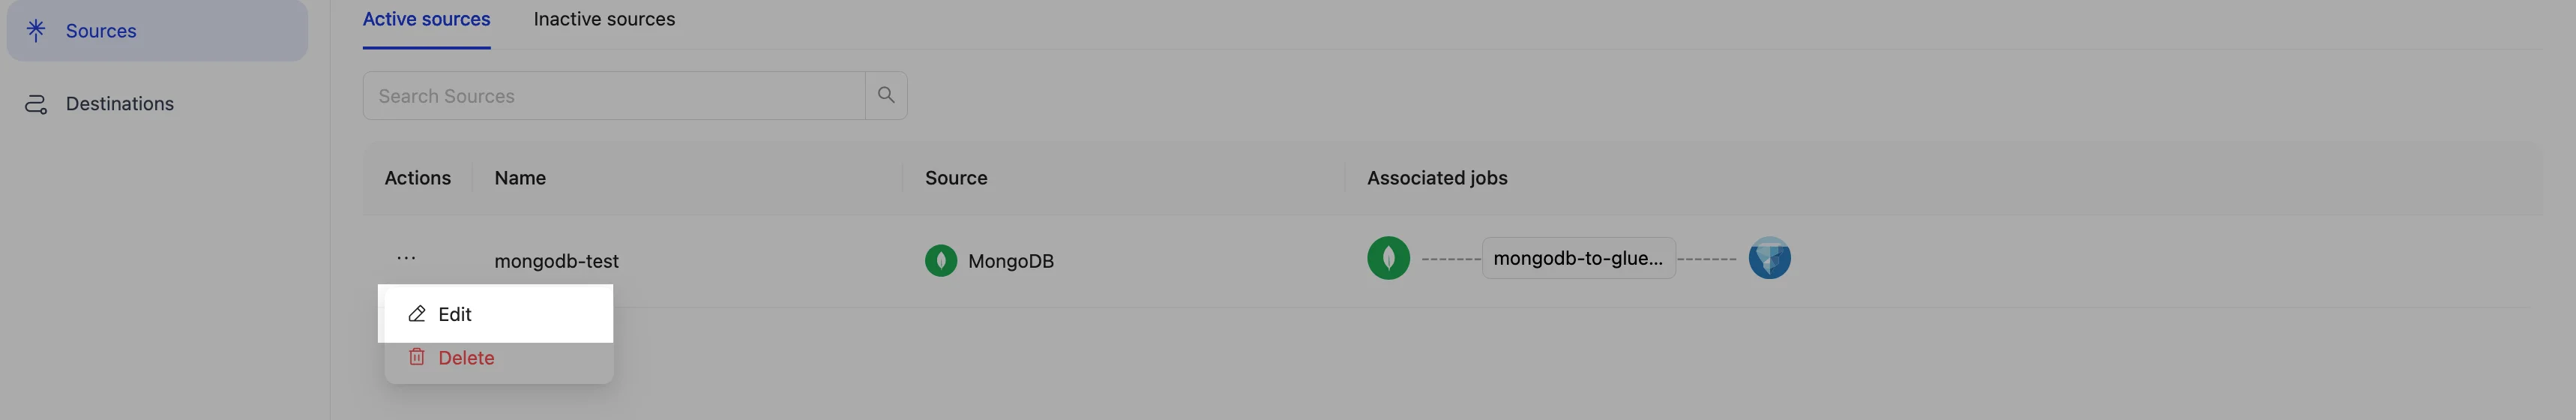The image size is (2576, 420).
Task: Switch to the Active sources tab
Action: coord(426,19)
